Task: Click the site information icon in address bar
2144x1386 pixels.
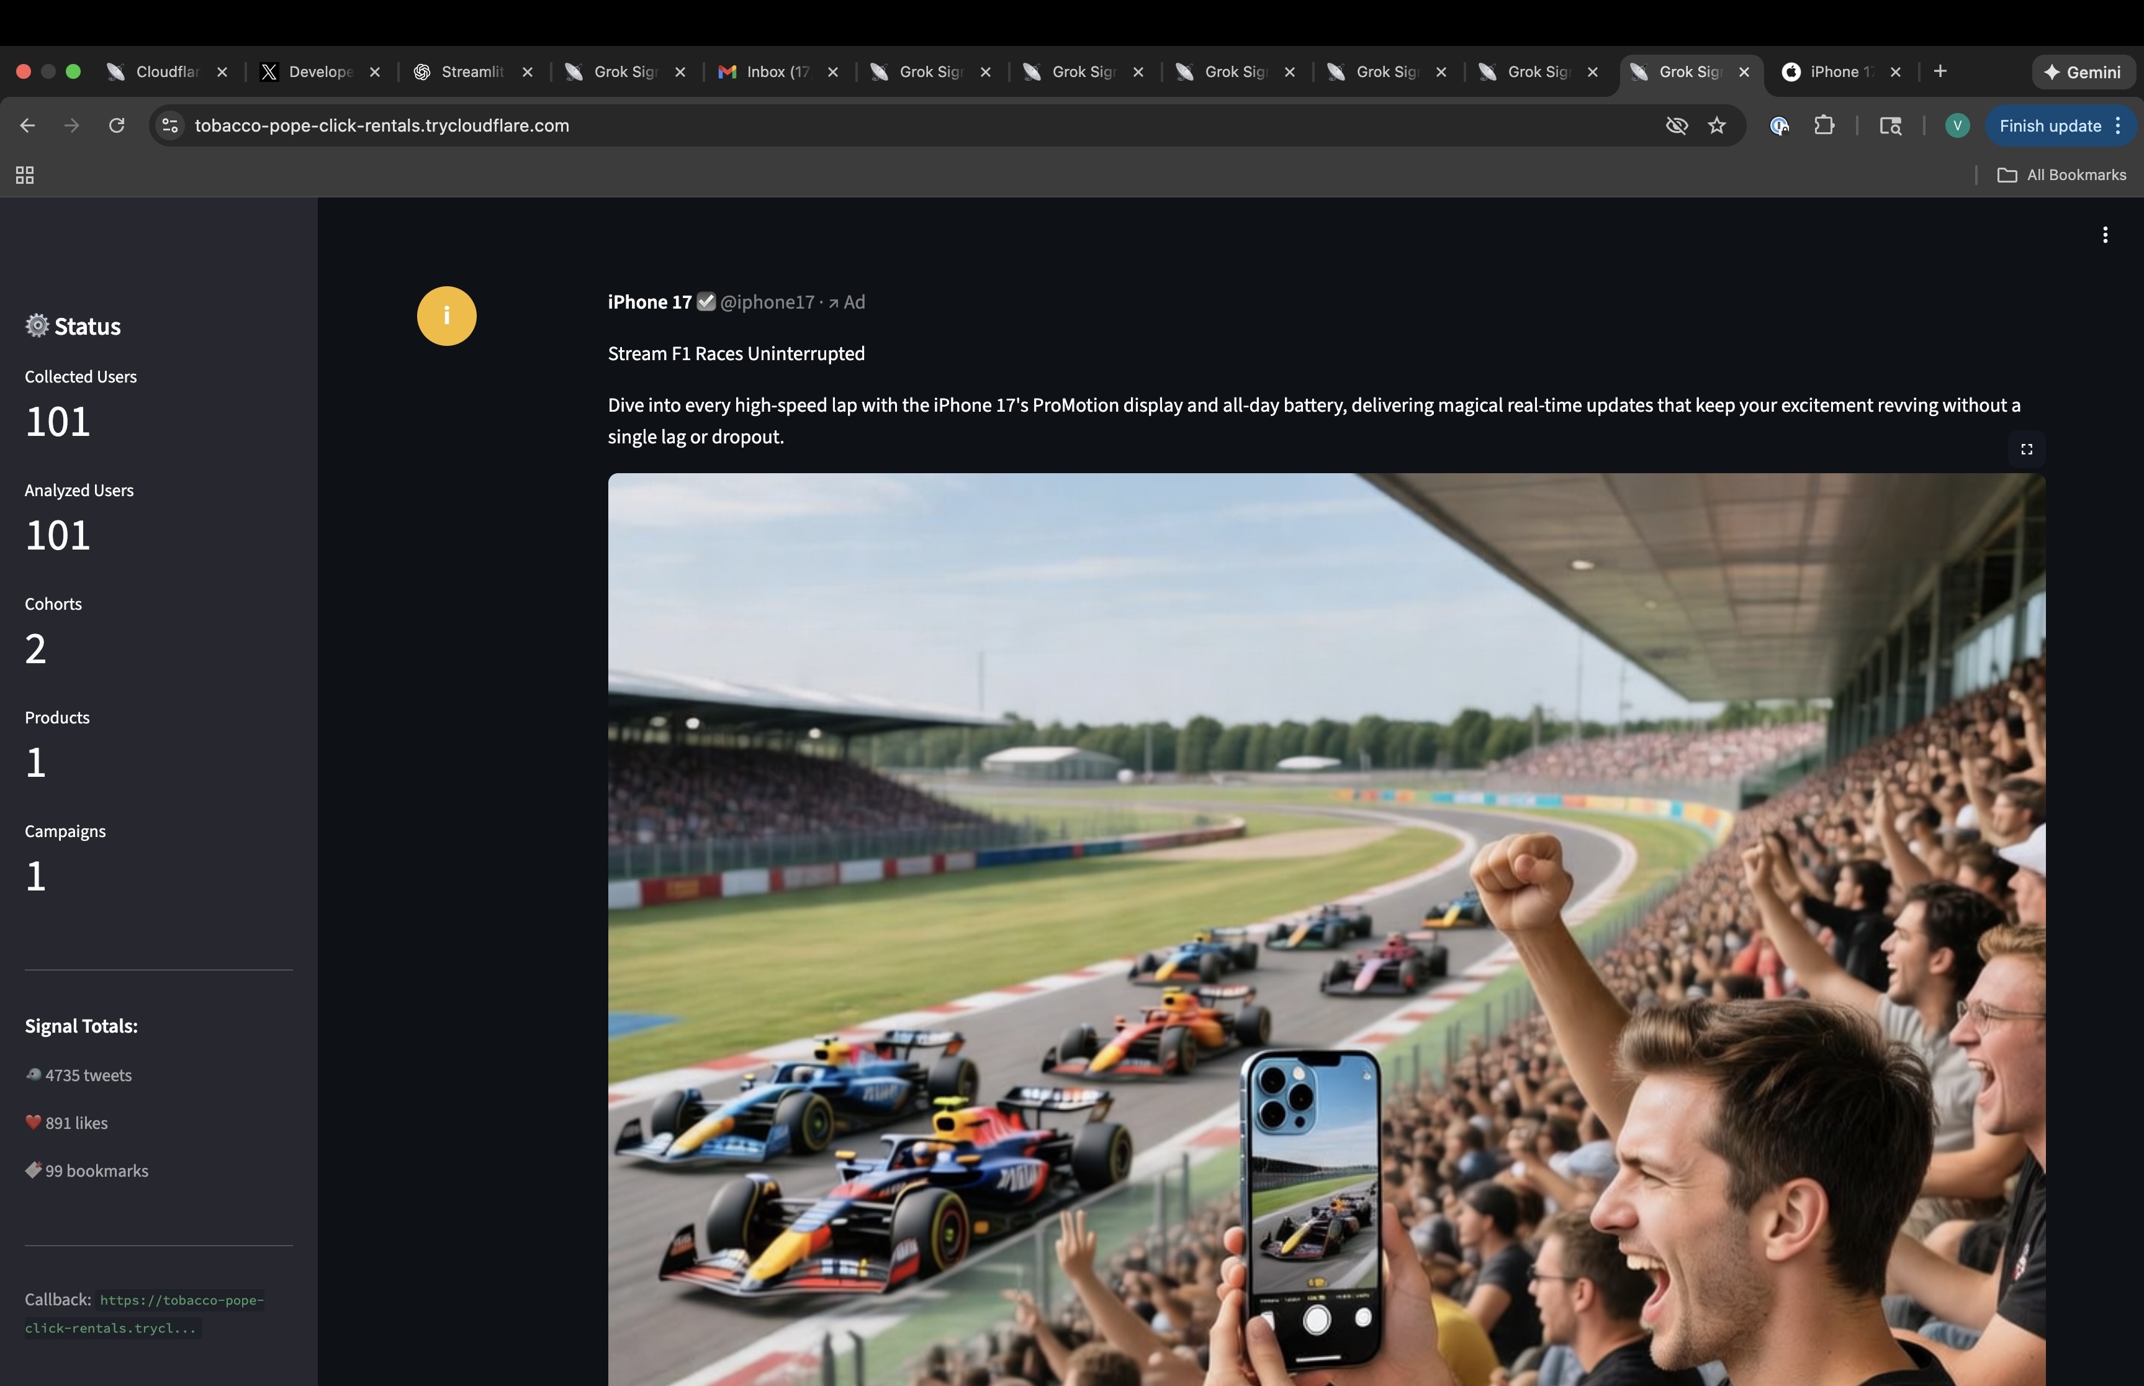Action: point(170,125)
